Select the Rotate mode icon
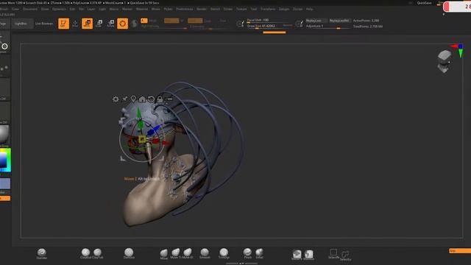Image resolution: width=471 pixels, height=265 pixels. (110, 24)
